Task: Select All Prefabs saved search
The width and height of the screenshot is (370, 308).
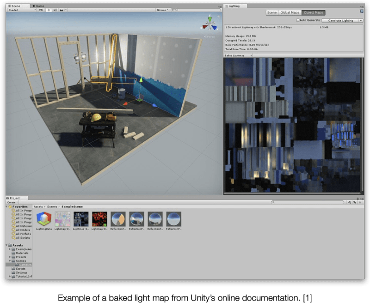Action: (x=21, y=234)
